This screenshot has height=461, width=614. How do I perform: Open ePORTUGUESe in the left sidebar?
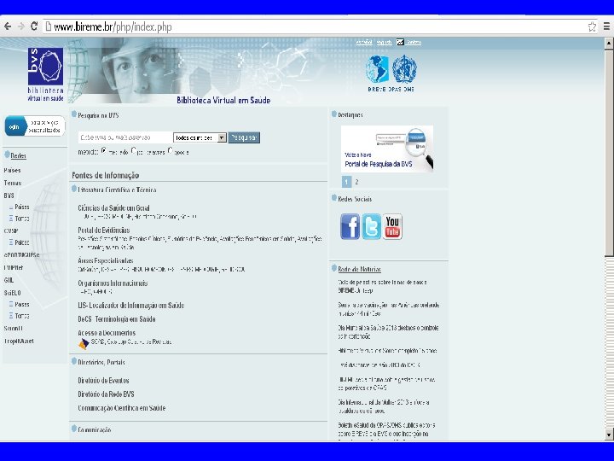(x=21, y=254)
